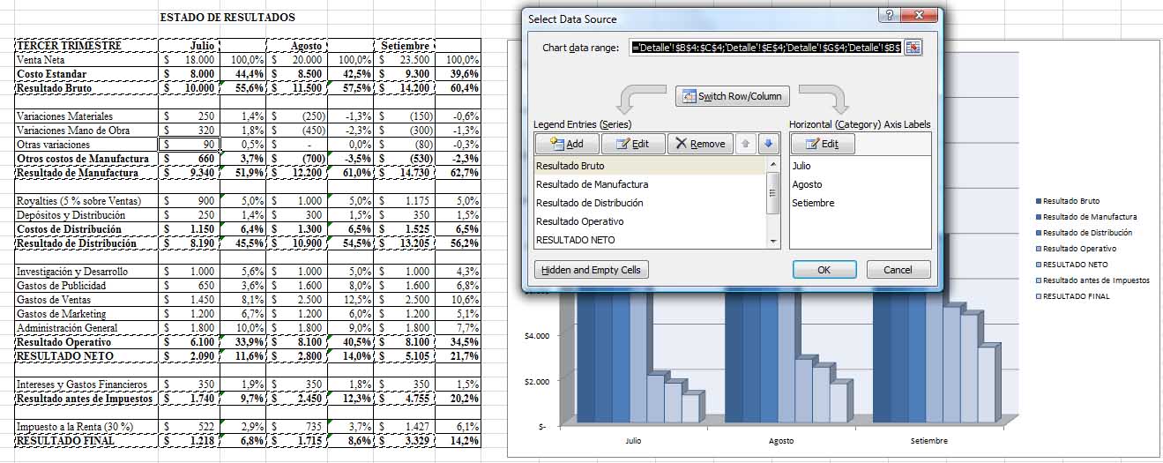This screenshot has height=463, width=1163.
Task: Move the series down with blue arrow
Action: coord(768,144)
